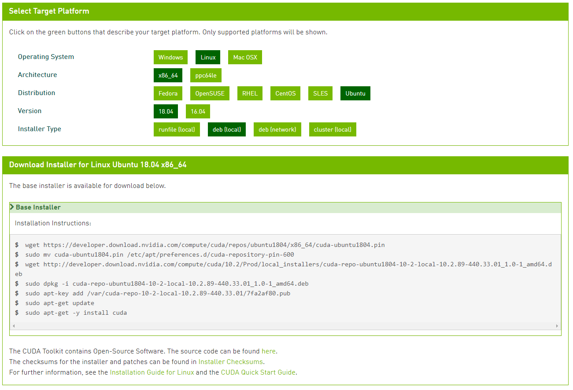This screenshot has height=390, width=573.
Task: Click the 'Installer Type' row label
Action: pyautogui.click(x=40, y=129)
